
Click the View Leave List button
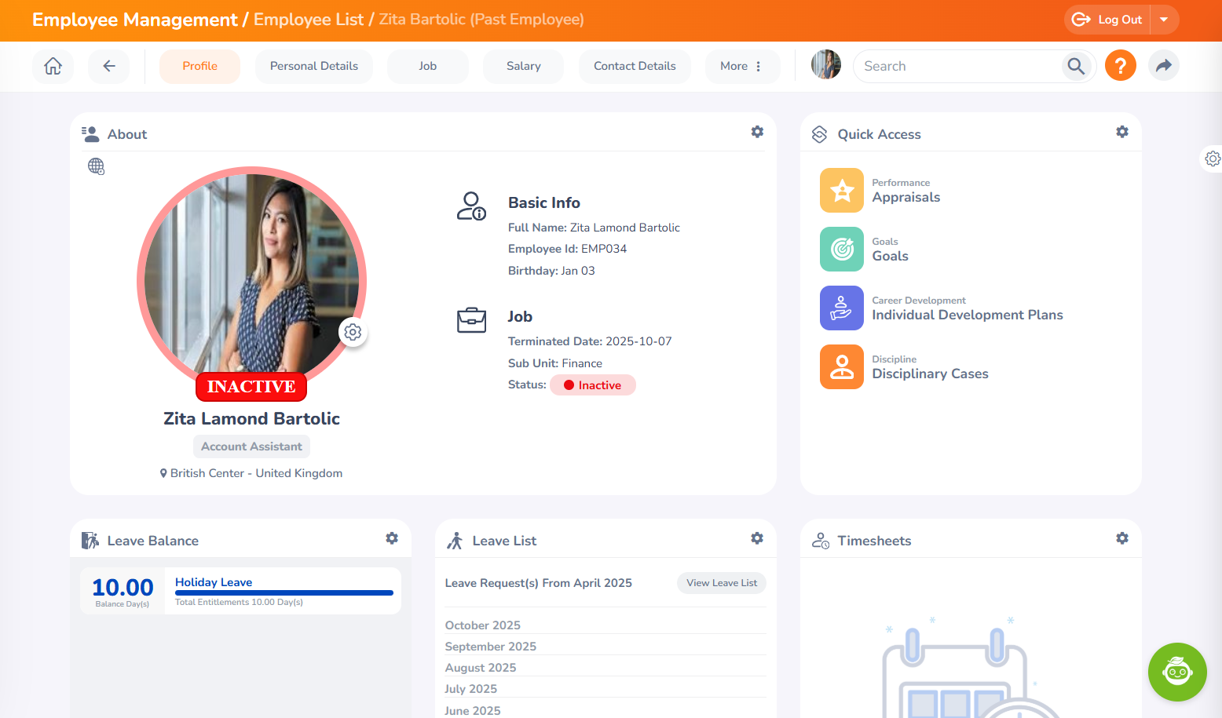(721, 583)
